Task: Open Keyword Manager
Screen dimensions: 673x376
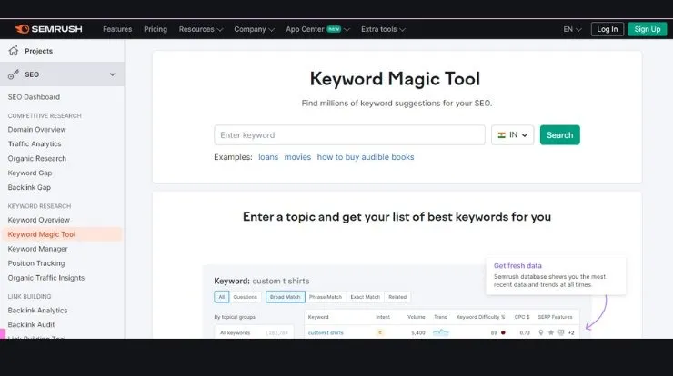Action: tap(38, 249)
